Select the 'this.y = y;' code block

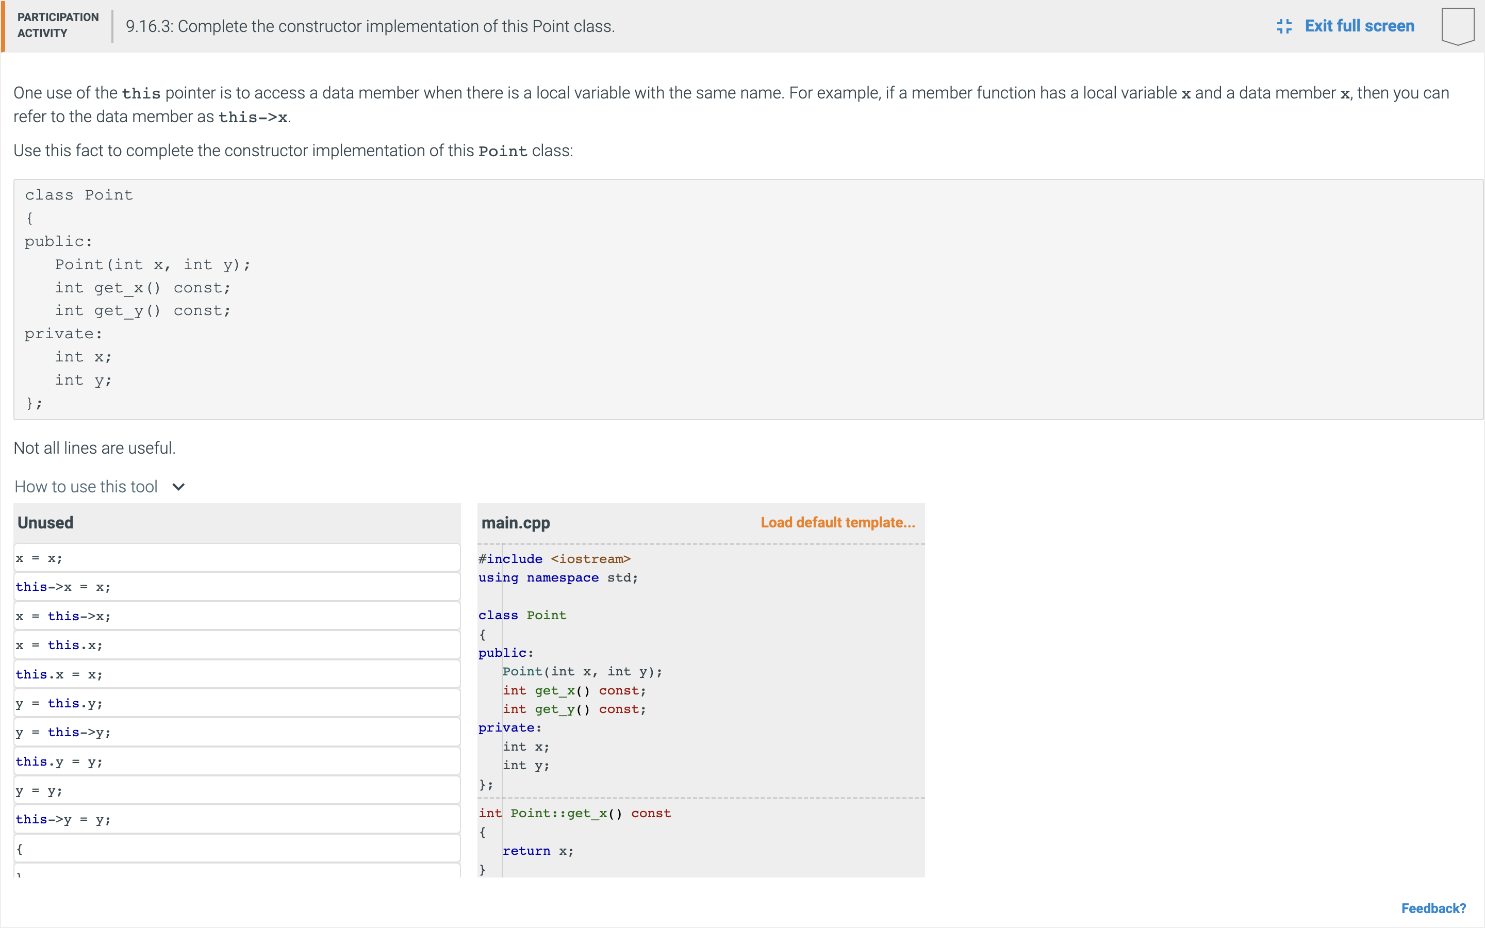[x=236, y=761]
